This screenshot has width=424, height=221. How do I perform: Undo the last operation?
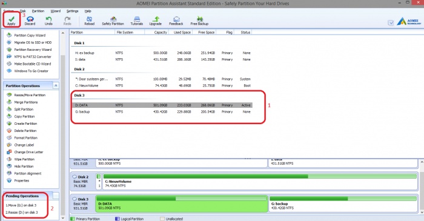[x=48, y=21]
